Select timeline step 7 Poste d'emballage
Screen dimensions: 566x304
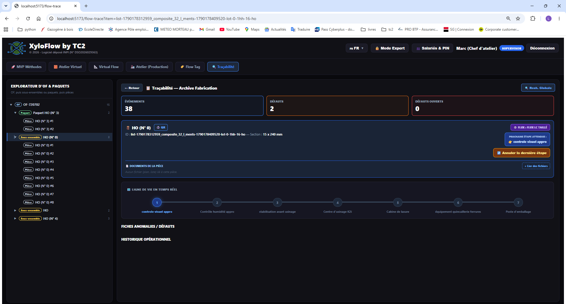click(518, 202)
